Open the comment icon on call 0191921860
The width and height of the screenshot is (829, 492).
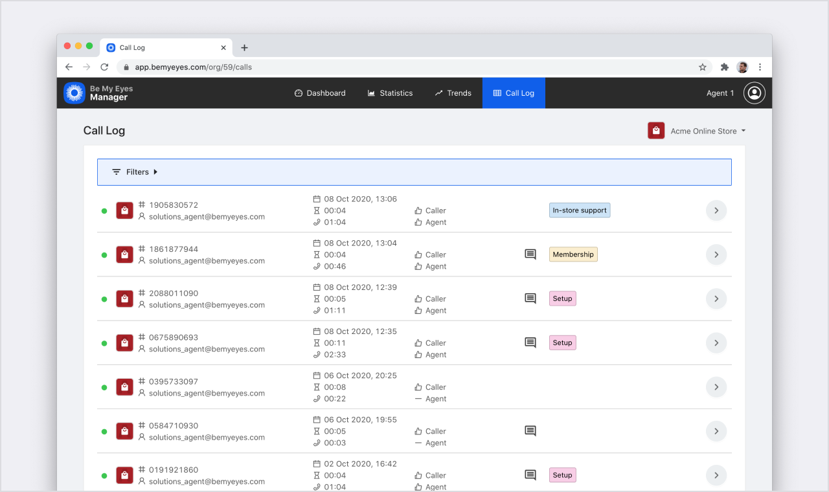click(530, 475)
